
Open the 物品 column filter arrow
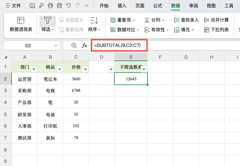60,69
